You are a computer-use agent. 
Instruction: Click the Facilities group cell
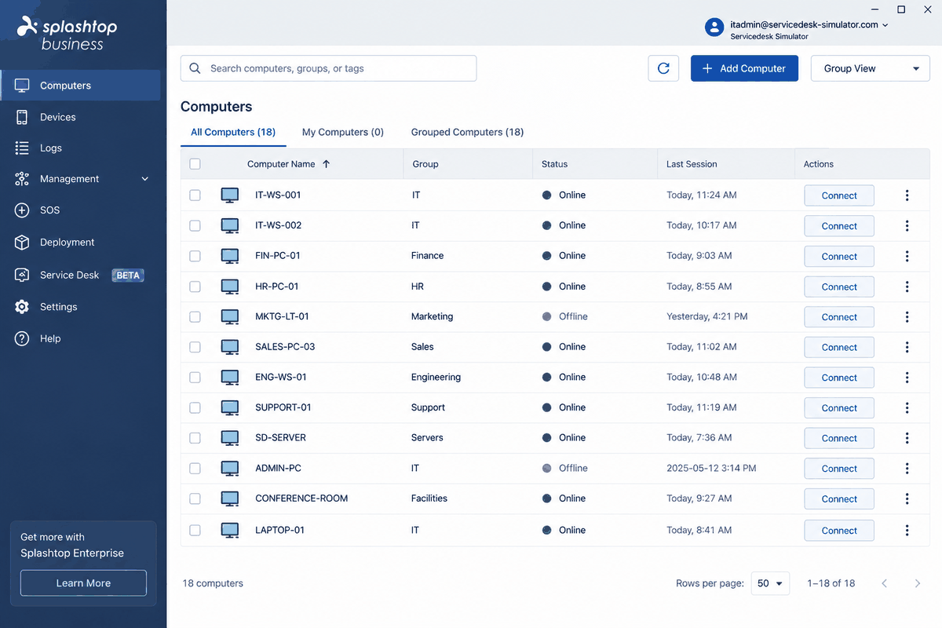pyautogui.click(x=429, y=498)
